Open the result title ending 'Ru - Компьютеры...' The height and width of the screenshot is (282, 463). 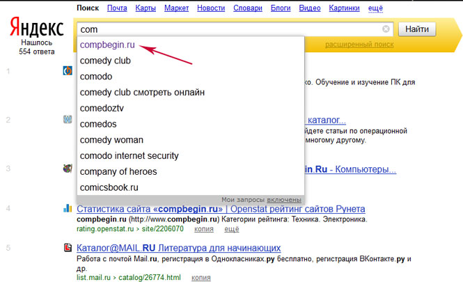click(x=350, y=169)
